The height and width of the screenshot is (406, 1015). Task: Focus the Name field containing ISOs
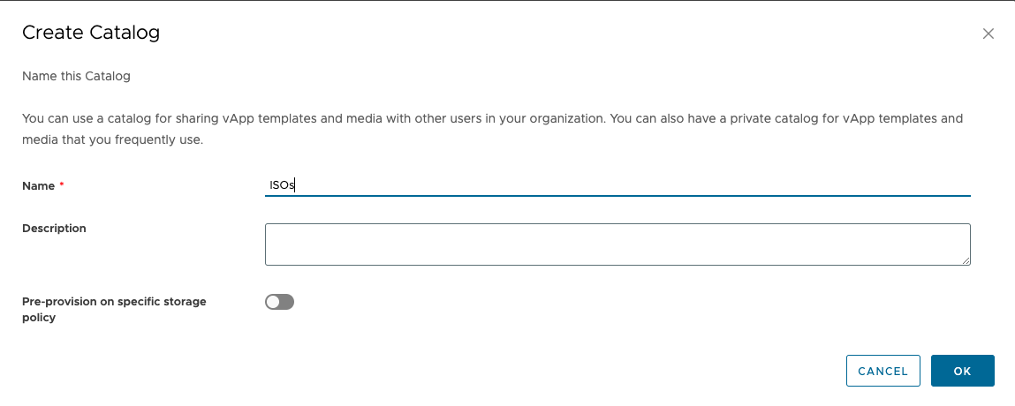click(x=617, y=185)
